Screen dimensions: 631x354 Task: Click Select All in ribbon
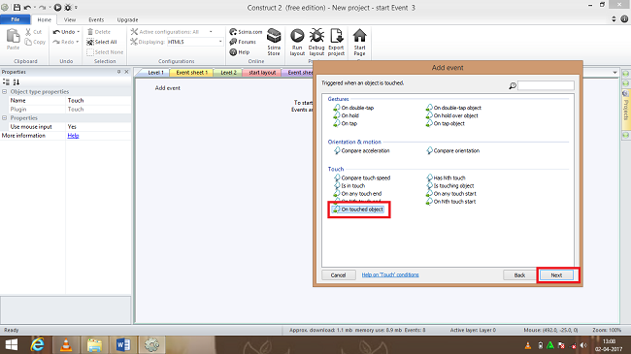101,42
